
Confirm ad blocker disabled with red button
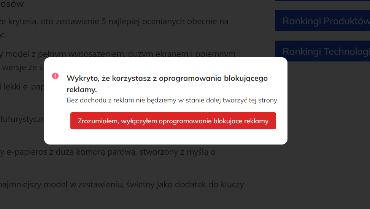click(x=173, y=121)
